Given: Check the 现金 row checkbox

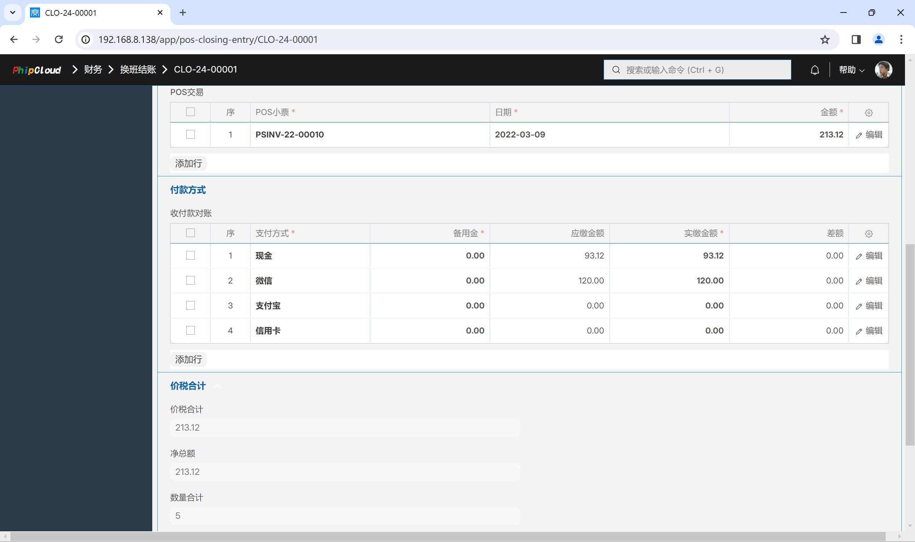Looking at the screenshot, I should (191, 255).
